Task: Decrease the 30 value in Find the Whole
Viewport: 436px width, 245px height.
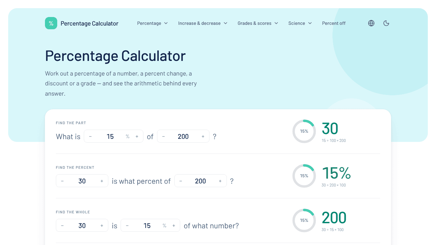Action: point(62,226)
